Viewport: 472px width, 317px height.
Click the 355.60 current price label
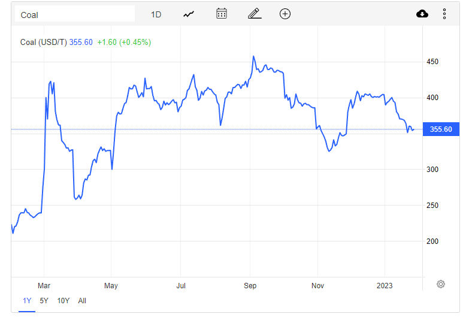(x=441, y=129)
